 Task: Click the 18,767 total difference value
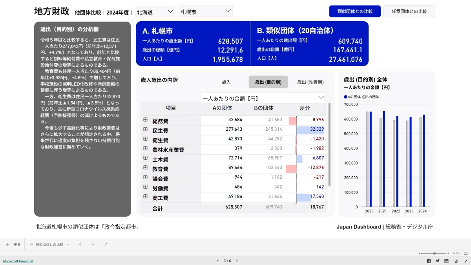point(317,207)
